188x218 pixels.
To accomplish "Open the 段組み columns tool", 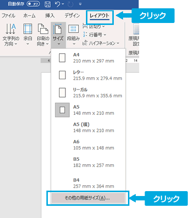I will point(73,35).
